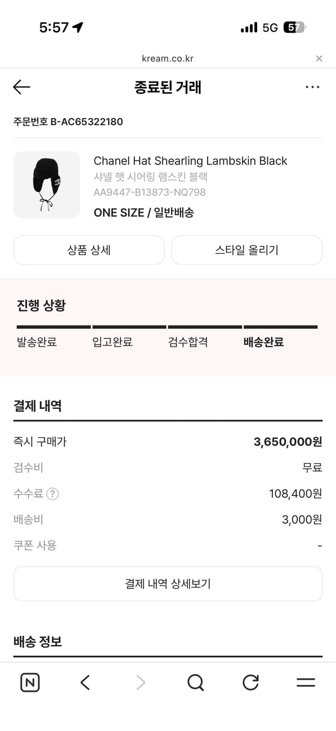
Task: Close the kream.co.kr page with X
Action: tap(319, 58)
